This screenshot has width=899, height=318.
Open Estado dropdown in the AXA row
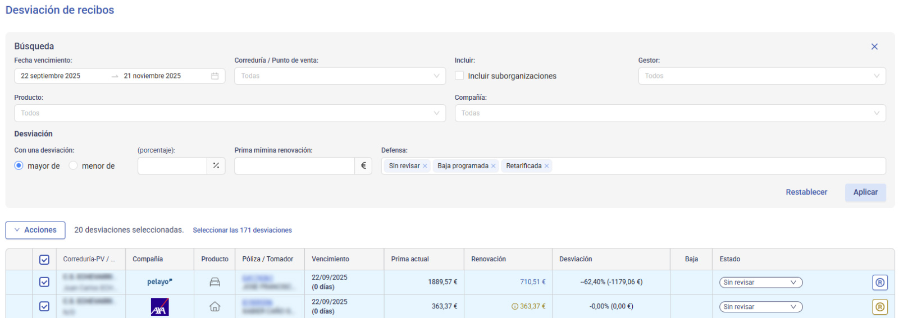tap(760, 307)
